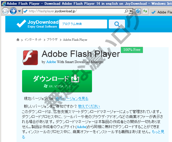Click the 現在バージョン: 14 text
The width and height of the screenshot is (172, 142).
click(x=38, y=98)
